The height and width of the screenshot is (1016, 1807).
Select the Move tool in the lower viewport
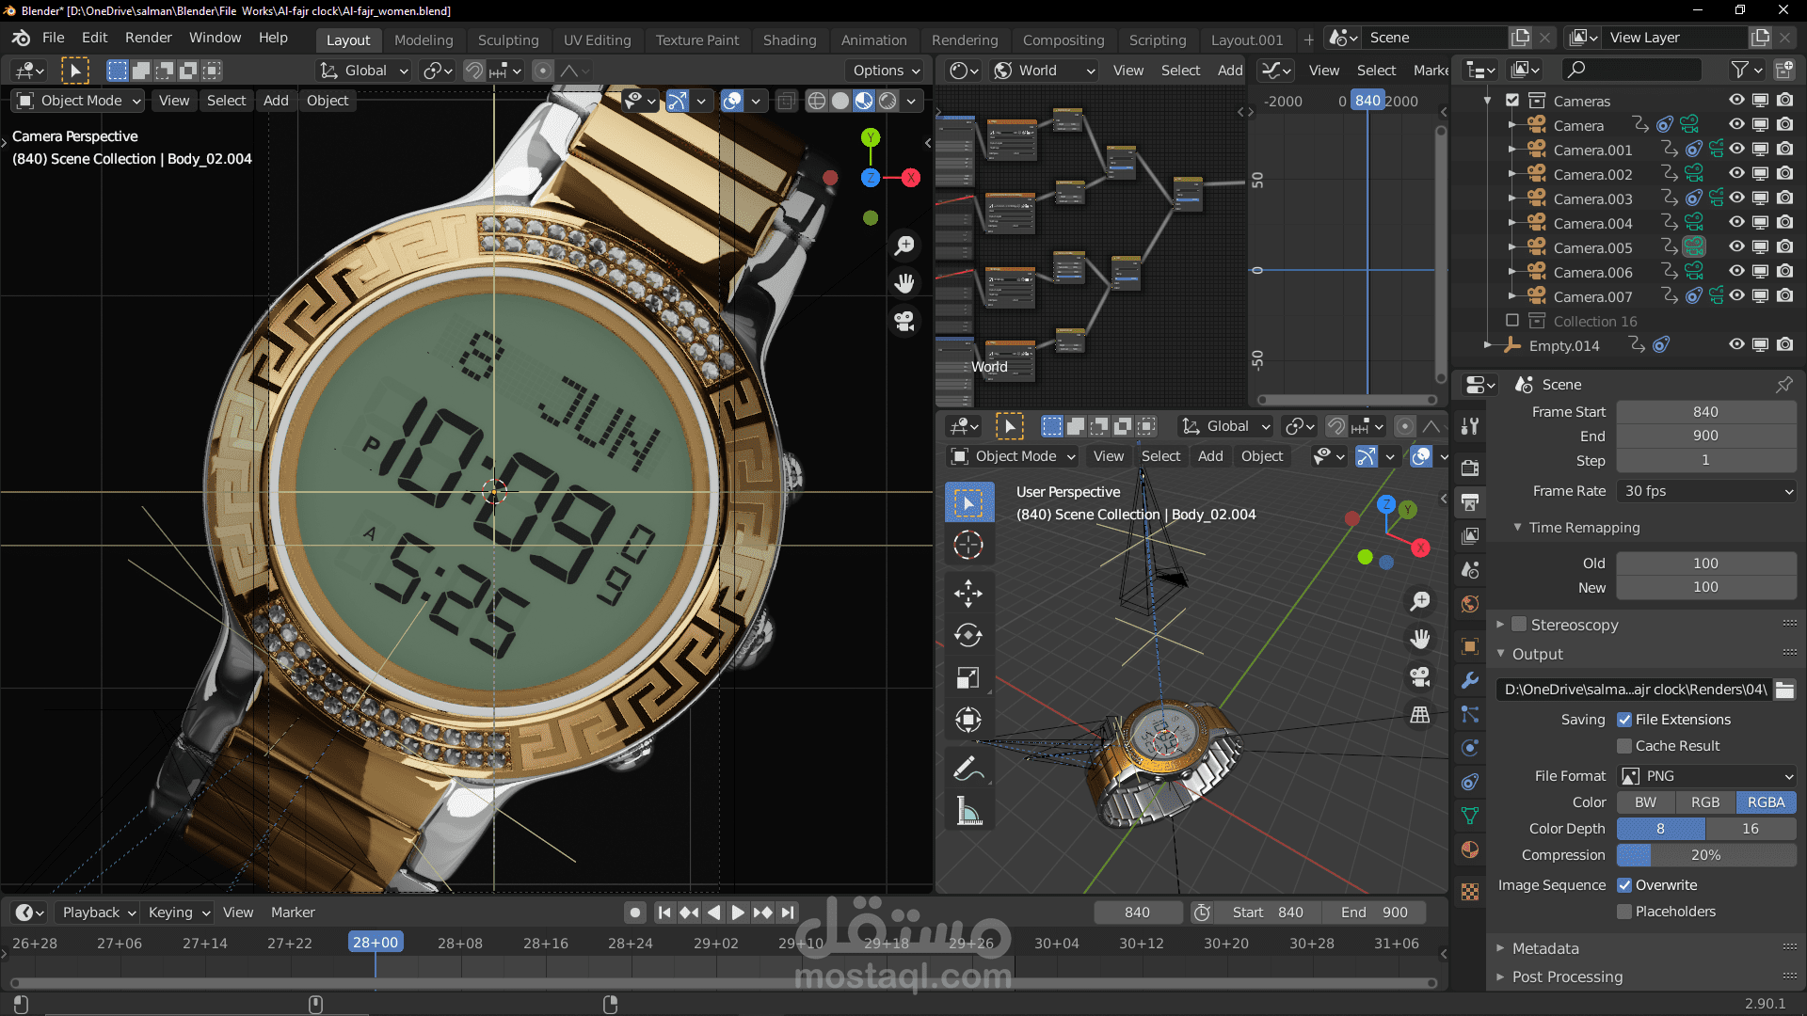967,593
